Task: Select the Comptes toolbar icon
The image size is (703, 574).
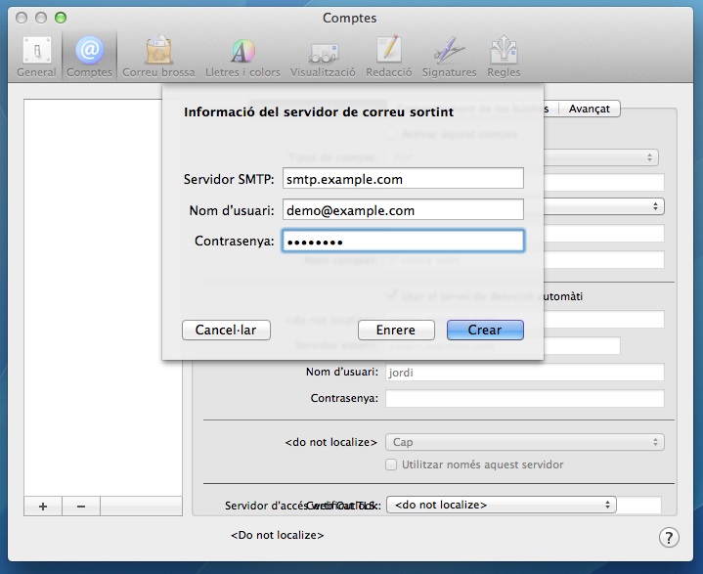Action: coord(89,57)
